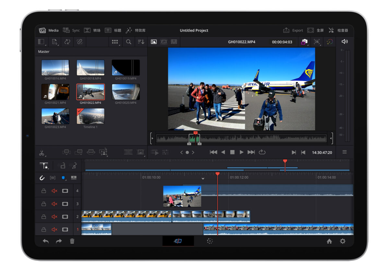This screenshot has width=389, height=271.
Task: Select the Timeline 1 thumbnail
Action: coord(90,116)
